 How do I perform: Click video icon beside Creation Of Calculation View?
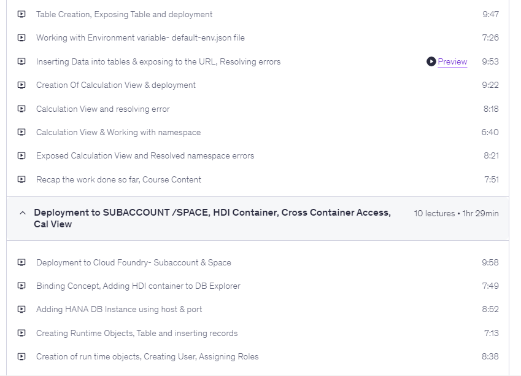point(21,85)
